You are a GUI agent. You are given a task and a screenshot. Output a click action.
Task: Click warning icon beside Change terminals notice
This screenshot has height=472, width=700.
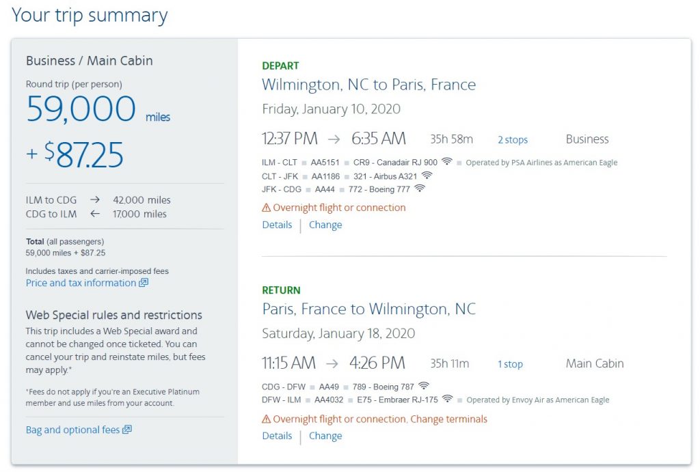(267, 419)
